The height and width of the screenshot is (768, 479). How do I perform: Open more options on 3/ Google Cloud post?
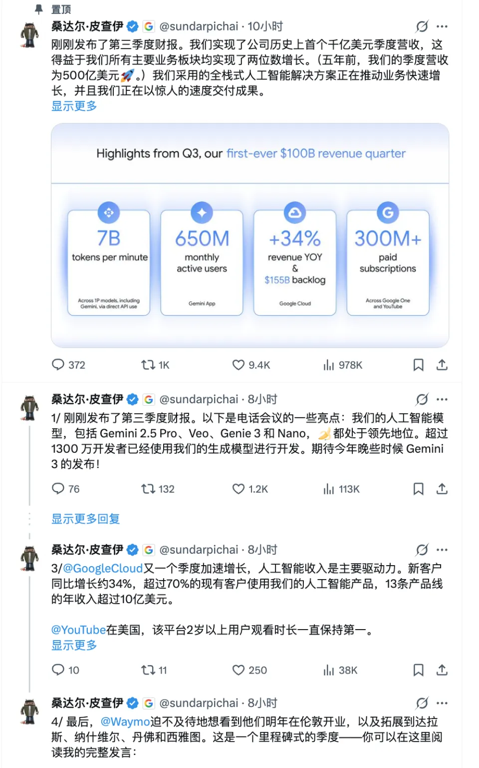pyautogui.click(x=442, y=550)
